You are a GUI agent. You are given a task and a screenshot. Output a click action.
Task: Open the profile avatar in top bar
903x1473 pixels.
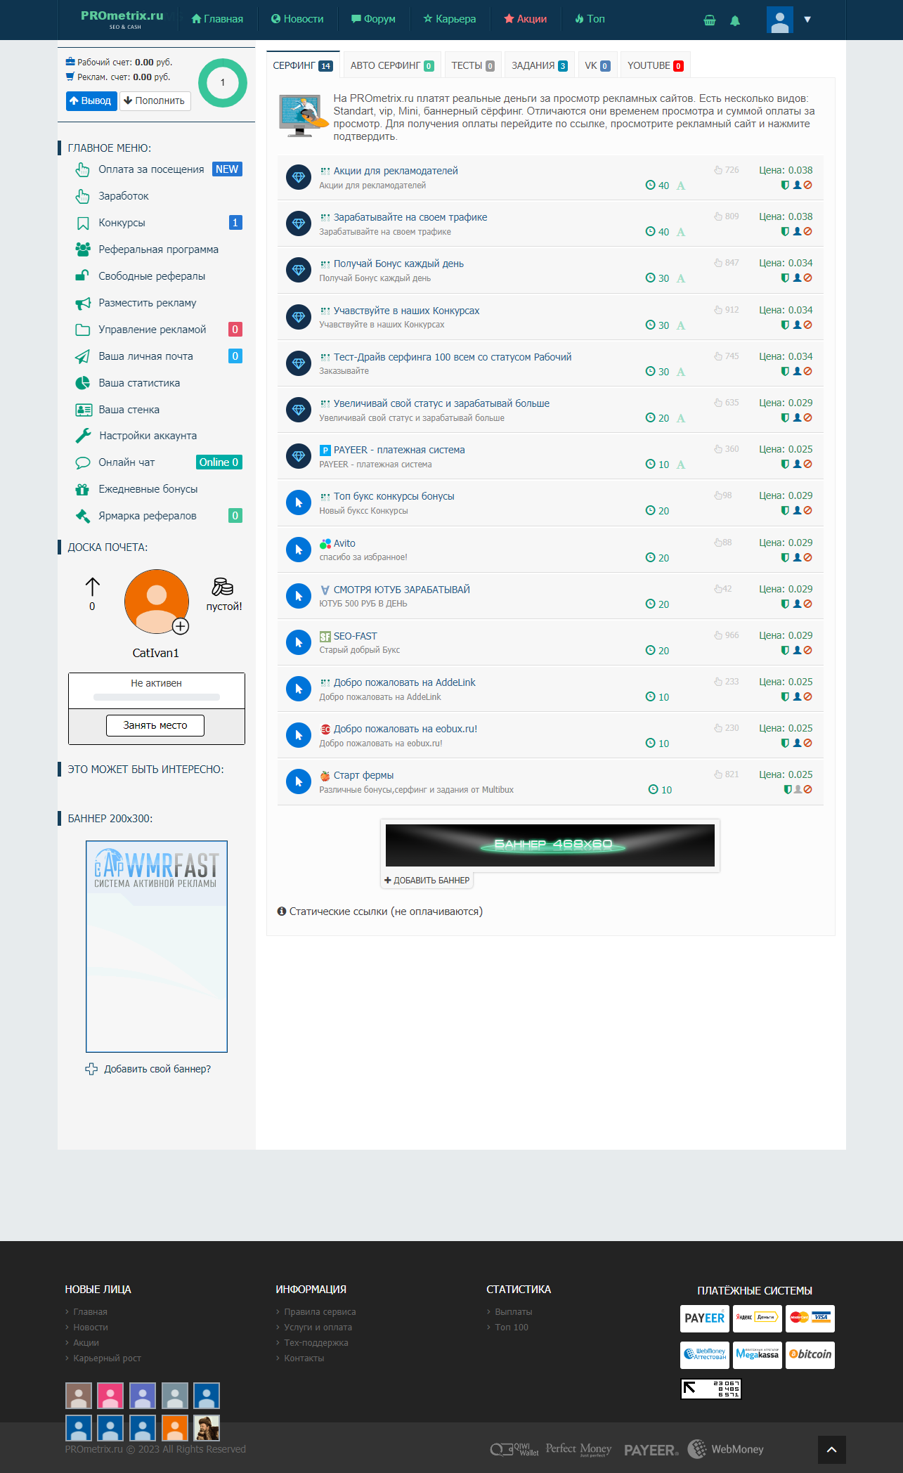pyautogui.click(x=780, y=20)
